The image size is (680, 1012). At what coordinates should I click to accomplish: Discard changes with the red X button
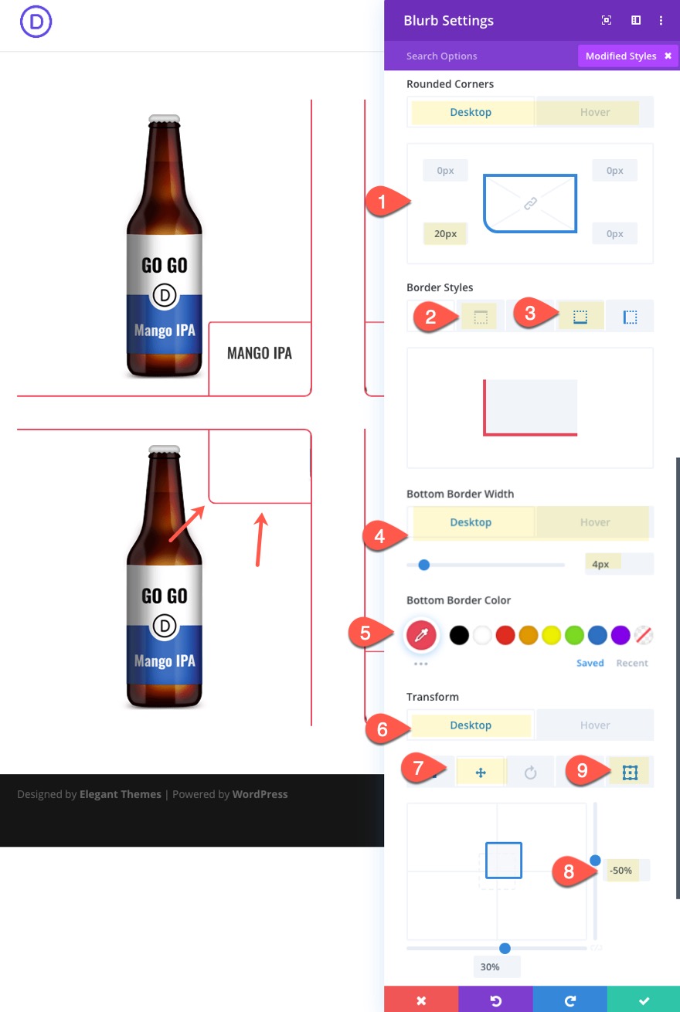coord(421,1000)
